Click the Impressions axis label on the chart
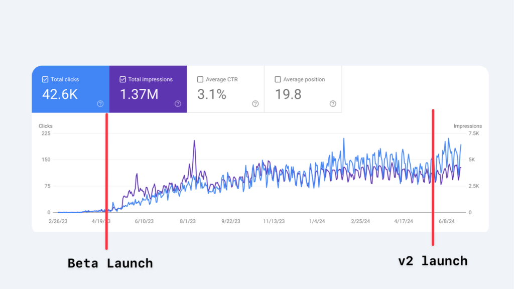The image size is (514, 289). point(466,126)
